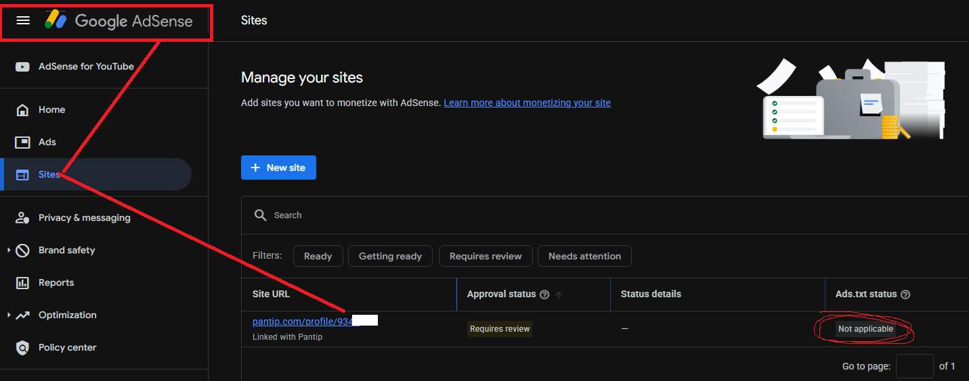The width and height of the screenshot is (969, 381).
Task: Open the pantip.com profile site link
Action: [303, 322]
